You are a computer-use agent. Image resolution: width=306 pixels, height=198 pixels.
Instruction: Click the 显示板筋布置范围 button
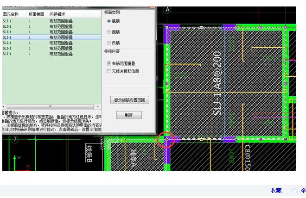tap(130, 100)
